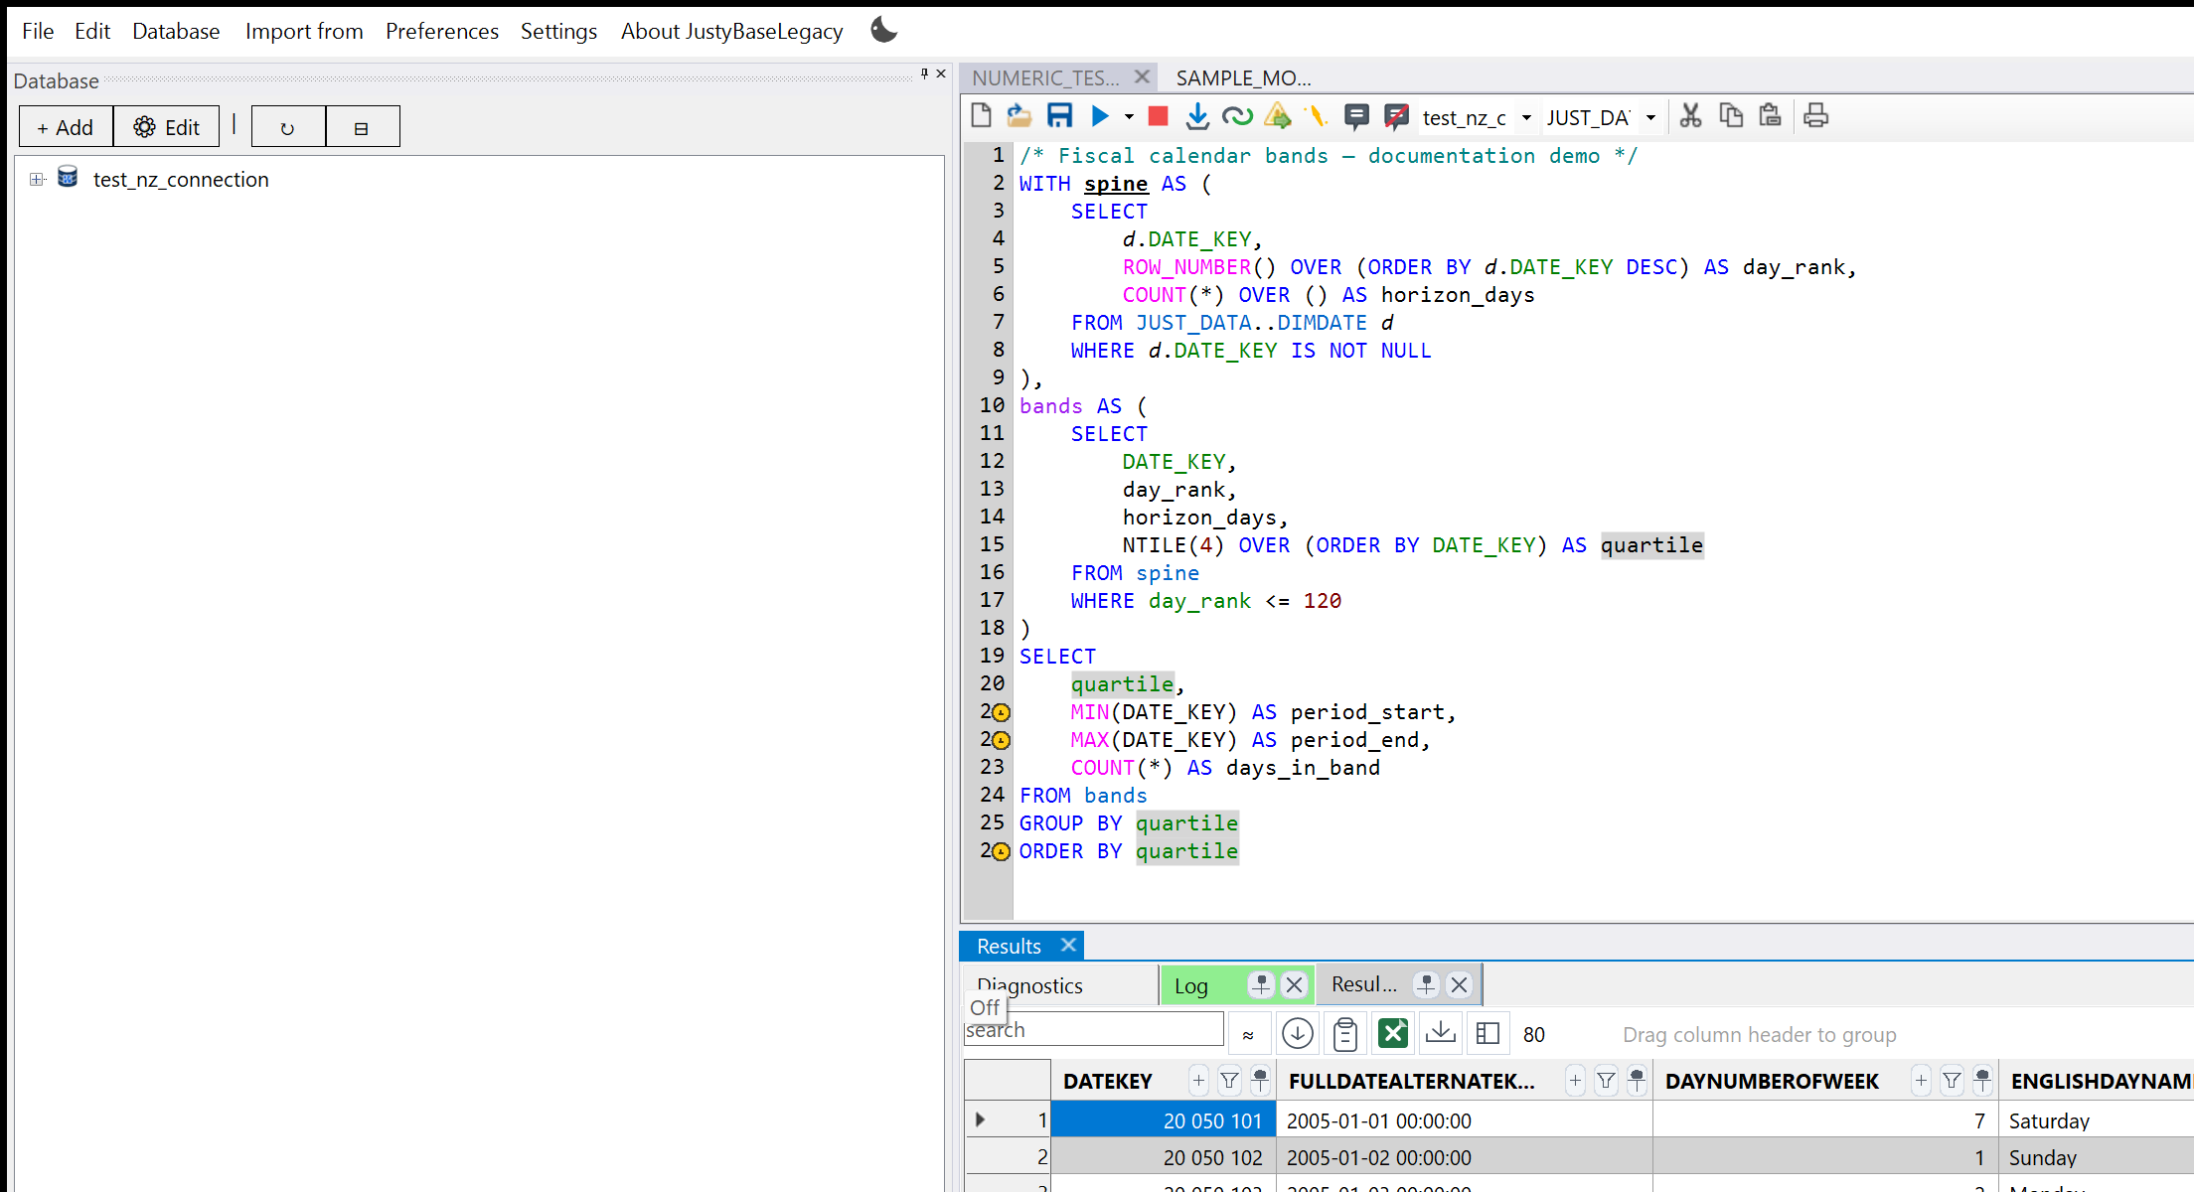Switch to the NUMERIC_TES... editor tab

click(x=1045, y=77)
